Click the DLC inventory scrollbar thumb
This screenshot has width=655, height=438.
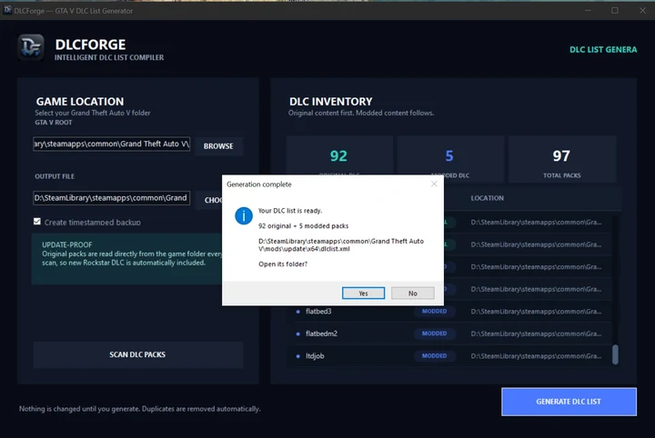coord(615,354)
